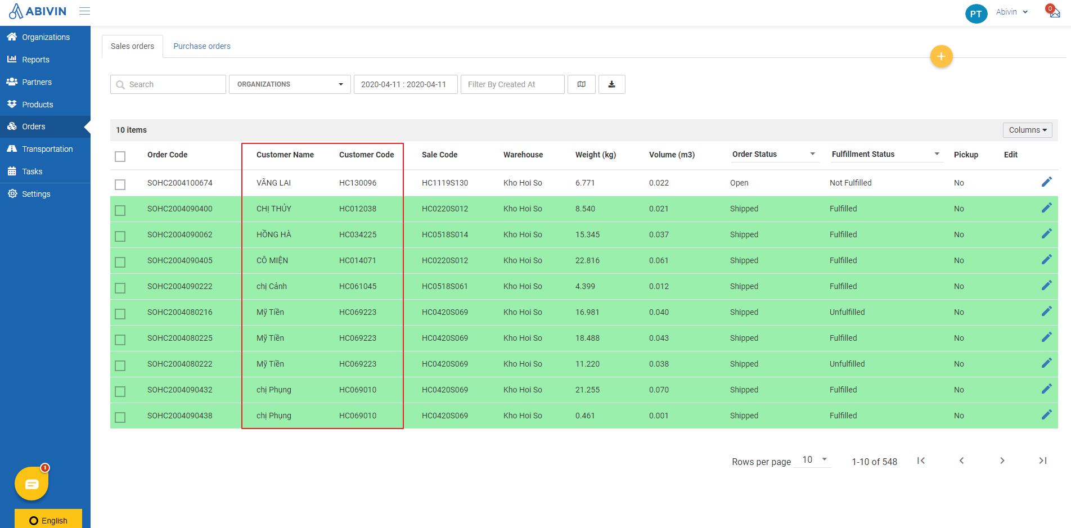Click the Search input field

pos(168,84)
